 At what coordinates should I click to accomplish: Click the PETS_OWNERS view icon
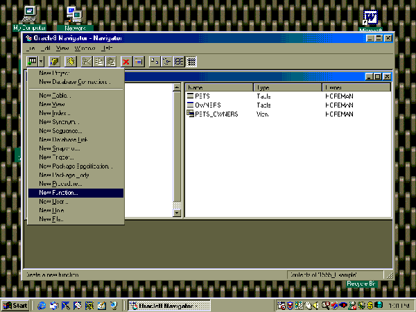click(x=190, y=114)
